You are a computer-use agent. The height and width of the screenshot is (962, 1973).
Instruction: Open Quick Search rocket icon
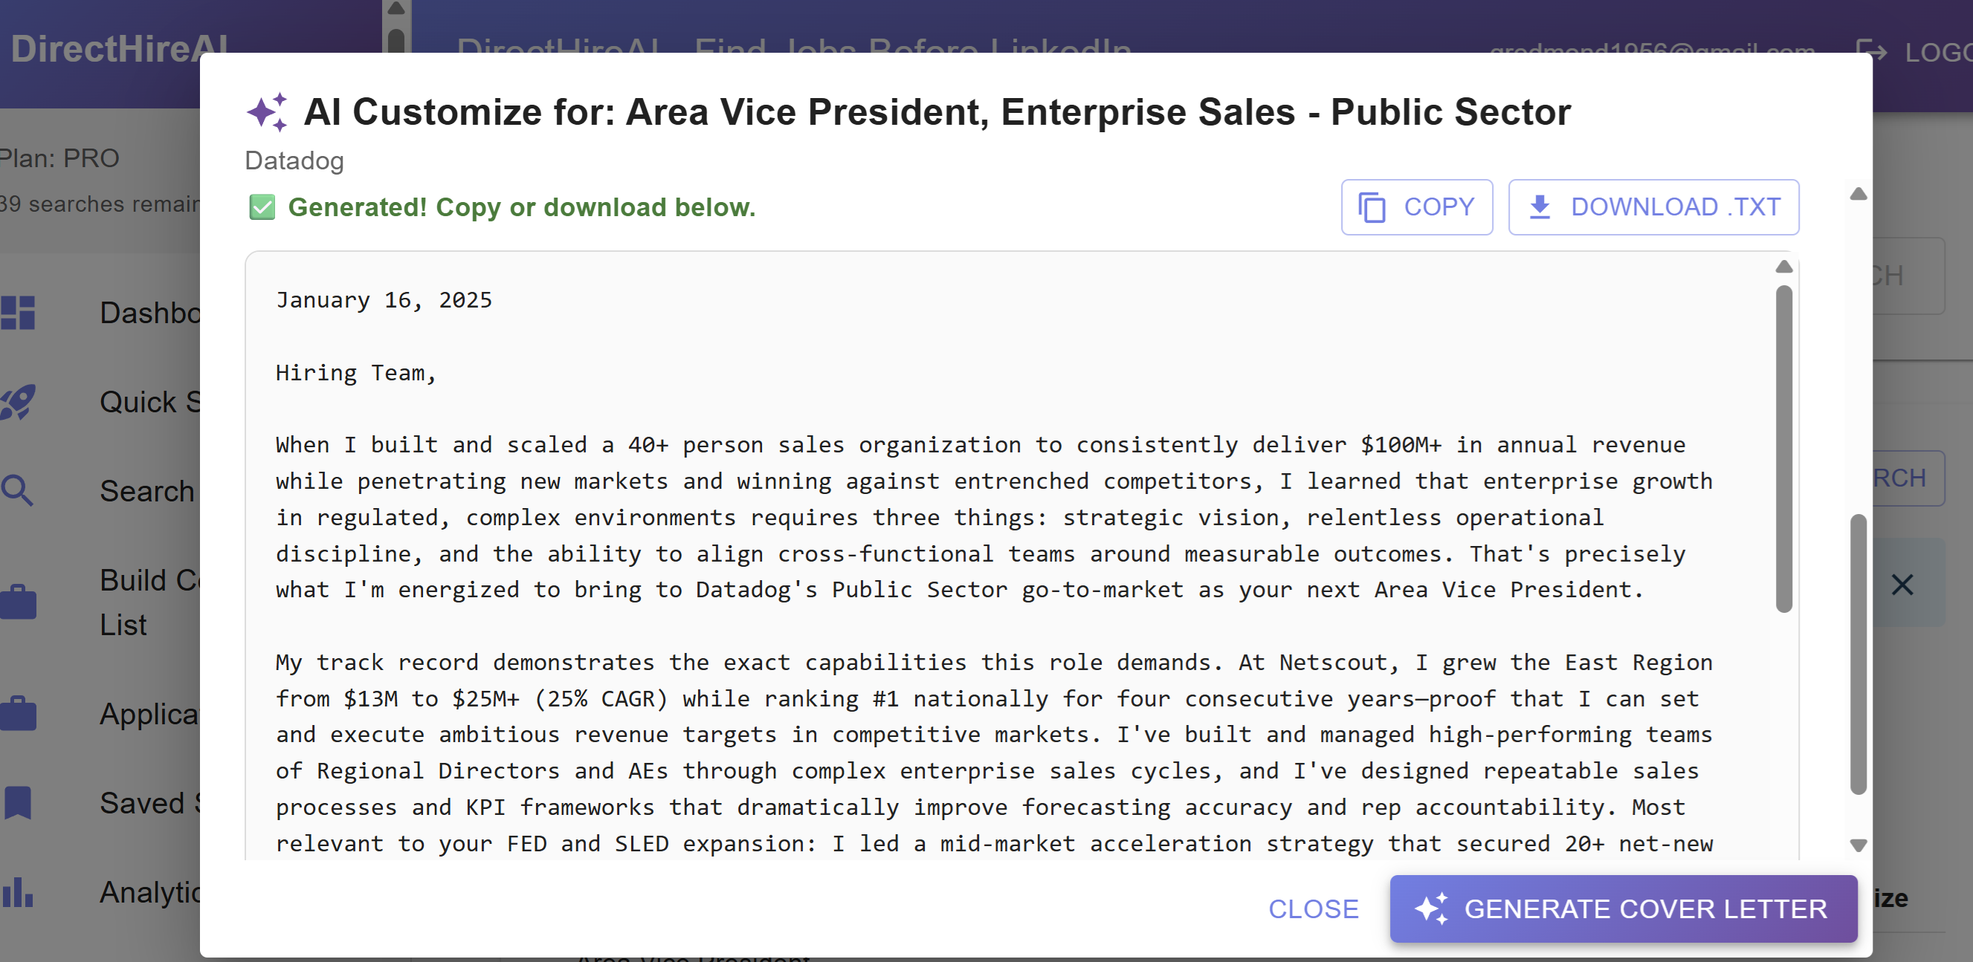click(19, 402)
